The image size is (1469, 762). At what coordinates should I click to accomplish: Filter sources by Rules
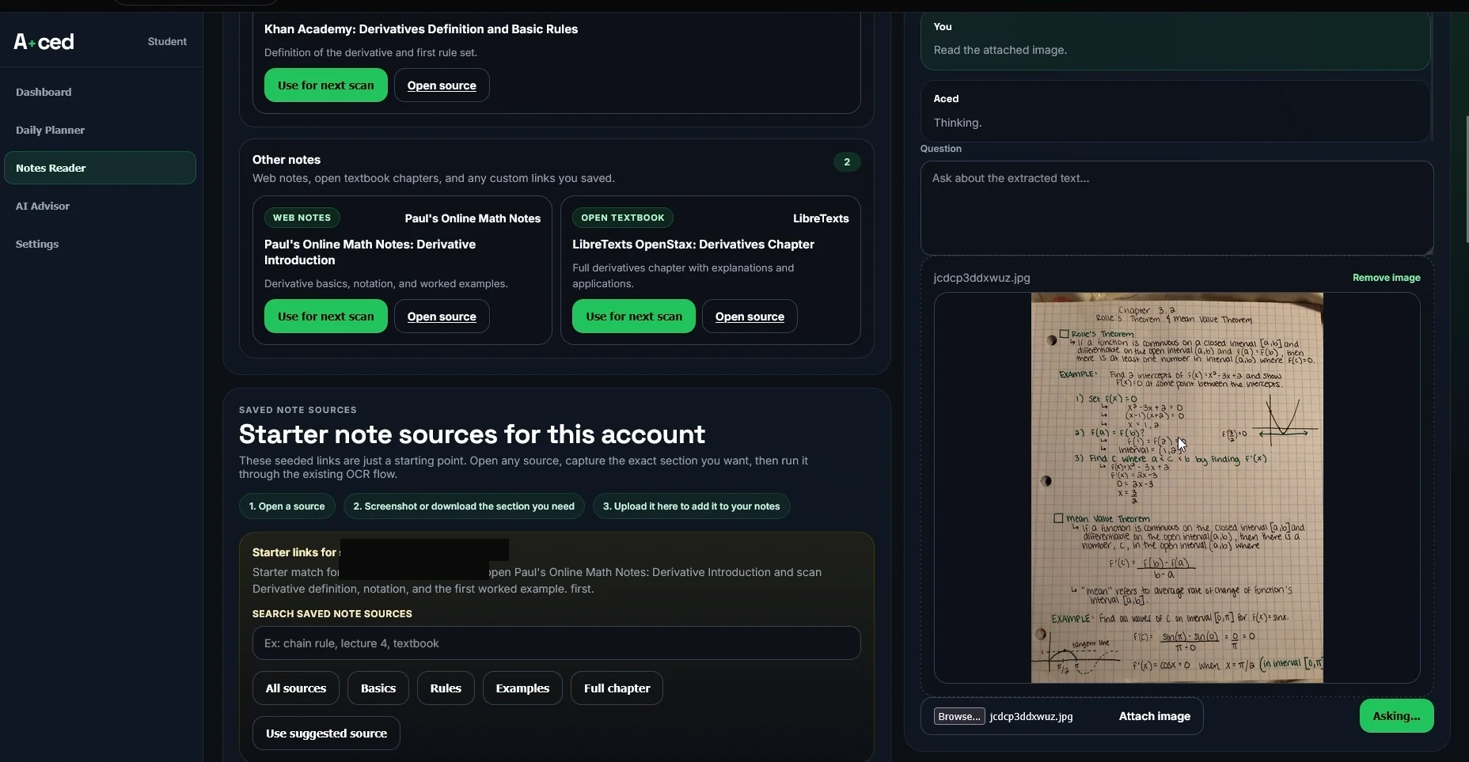(446, 688)
